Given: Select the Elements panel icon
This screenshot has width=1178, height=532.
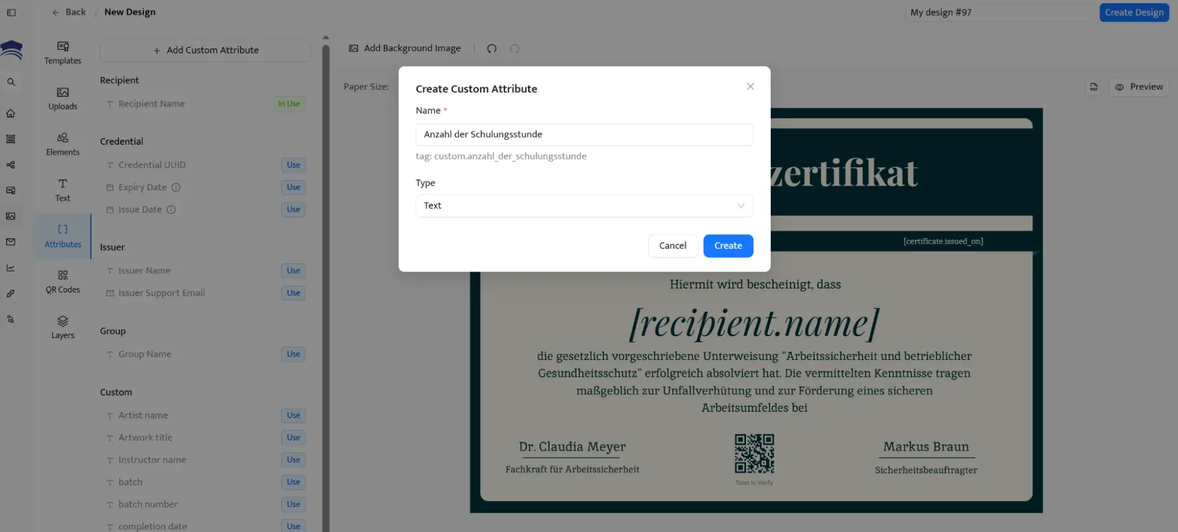Looking at the screenshot, I should tap(62, 143).
